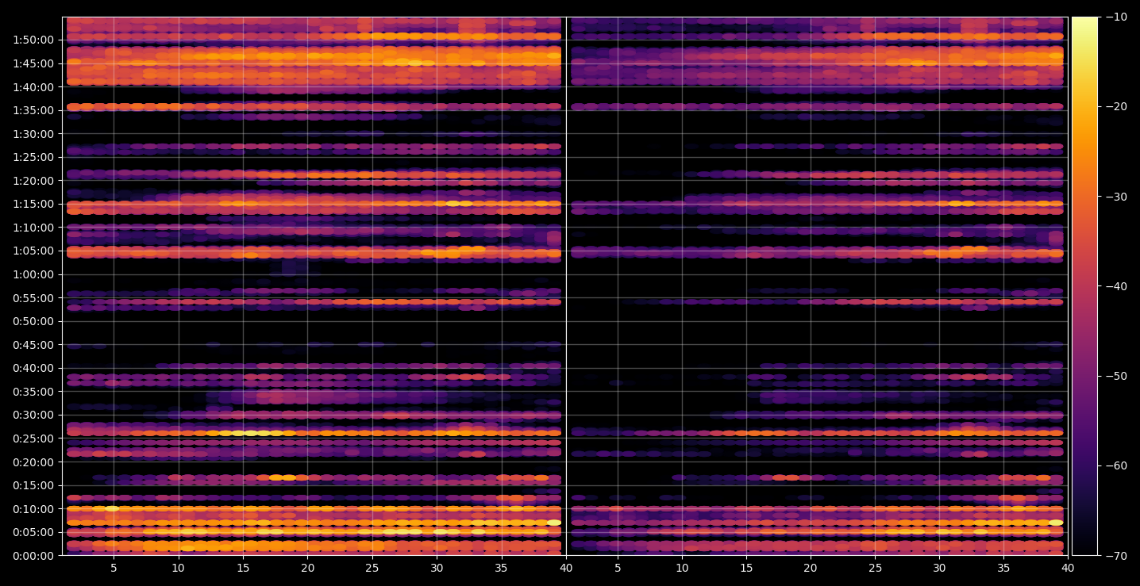The image size is (1140, 586).
Task: Click the 1:25:00 time axis label
Action: click(x=33, y=157)
